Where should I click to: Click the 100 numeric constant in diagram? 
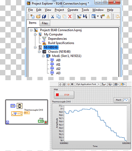[13, 106]
